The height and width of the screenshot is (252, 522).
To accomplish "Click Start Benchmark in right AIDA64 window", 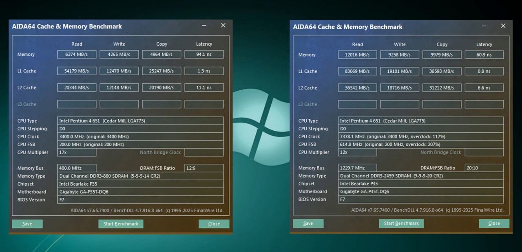I will point(401,224).
